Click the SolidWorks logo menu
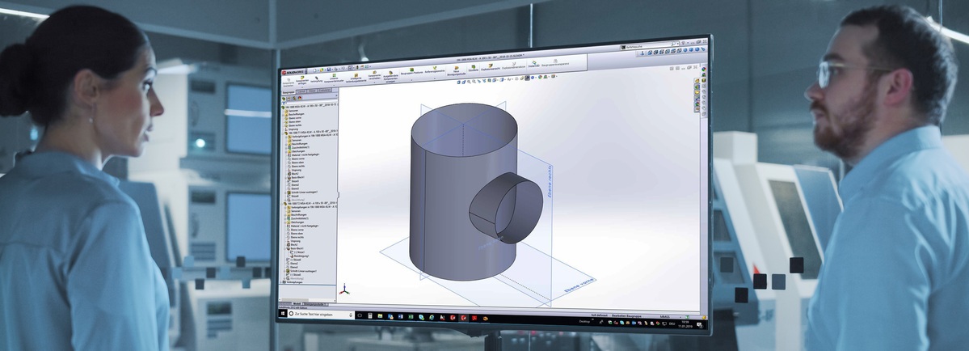This screenshot has width=969, height=351. click(293, 72)
